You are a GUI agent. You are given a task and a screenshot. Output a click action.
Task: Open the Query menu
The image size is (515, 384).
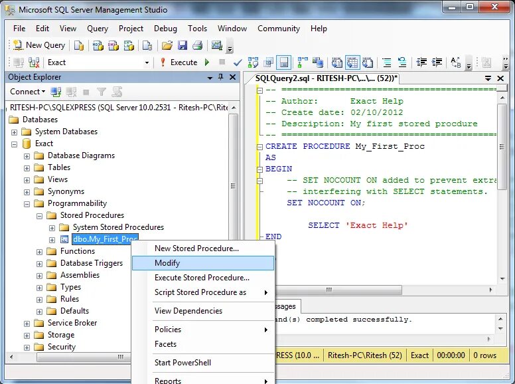coord(97,29)
